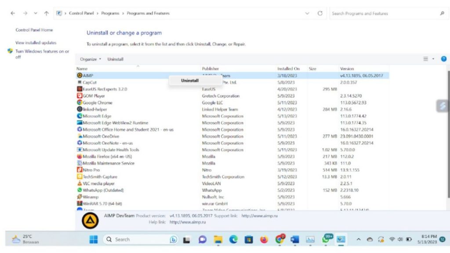Screen dimensions: 450x253
Task: Click the taskbar Search box
Action: 140,239
